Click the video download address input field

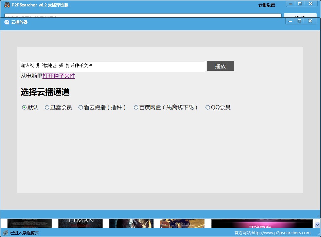[x=113, y=66]
